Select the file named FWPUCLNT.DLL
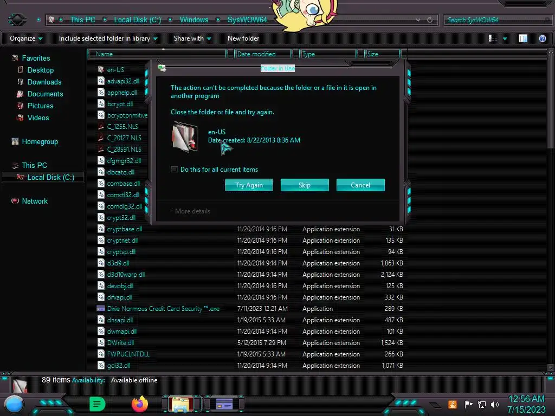This screenshot has height=416, width=555. click(x=128, y=354)
